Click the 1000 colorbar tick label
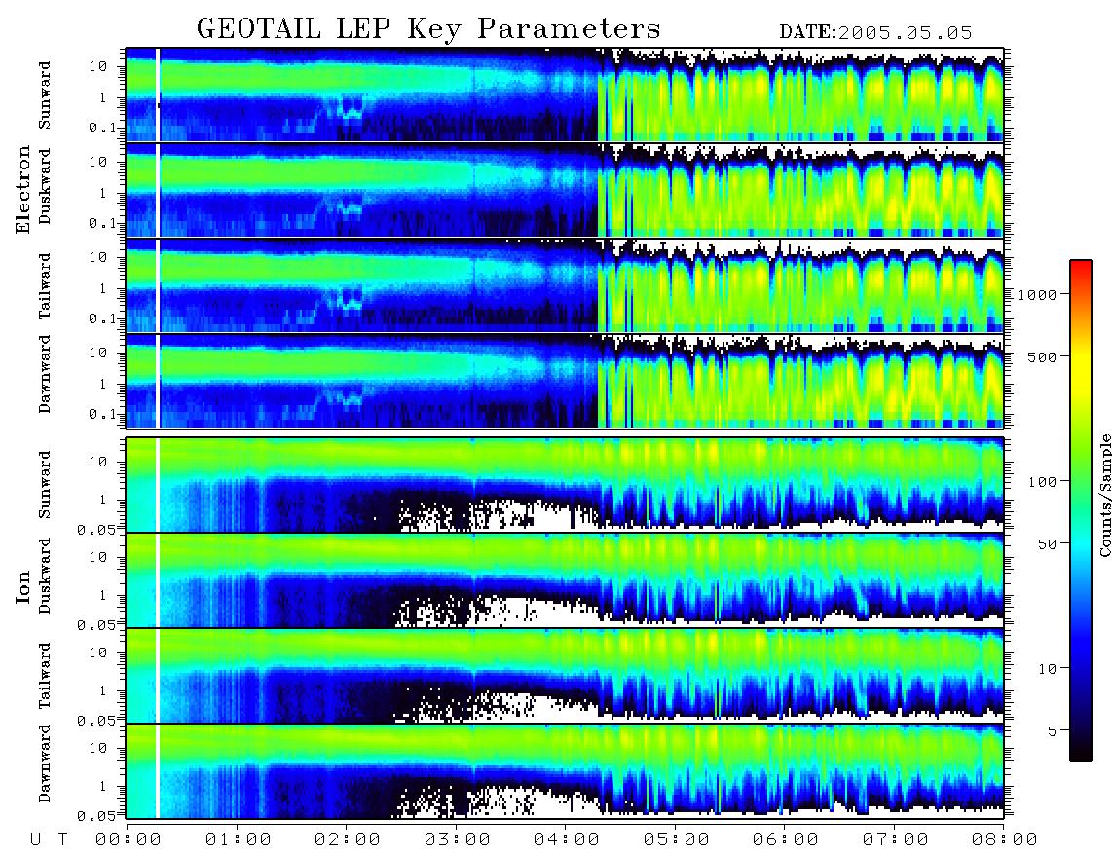Viewport: 1112px width, 857px height. click(1037, 294)
